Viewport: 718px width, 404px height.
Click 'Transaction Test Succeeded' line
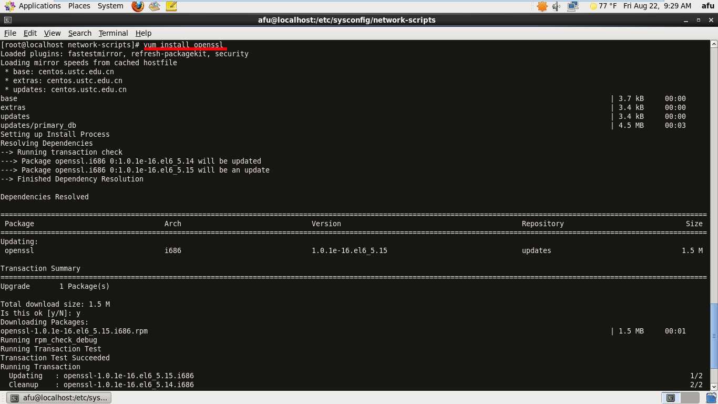click(x=55, y=358)
